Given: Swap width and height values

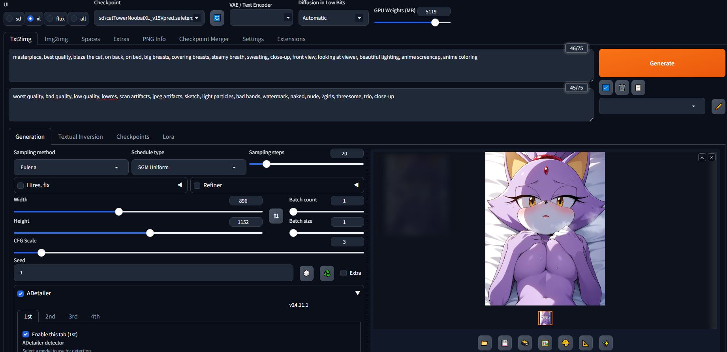Looking at the screenshot, I should (x=276, y=216).
